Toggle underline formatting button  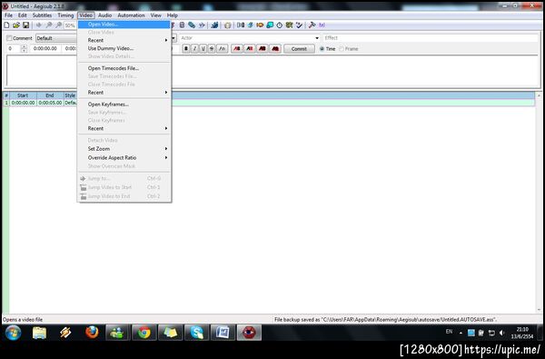[203, 49]
